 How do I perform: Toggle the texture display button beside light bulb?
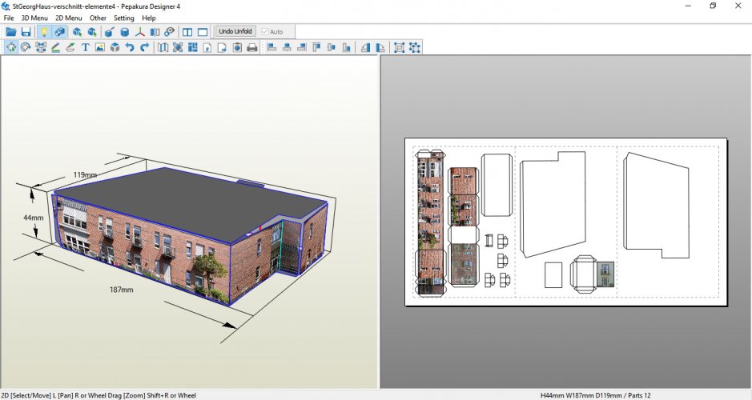point(59,32)
